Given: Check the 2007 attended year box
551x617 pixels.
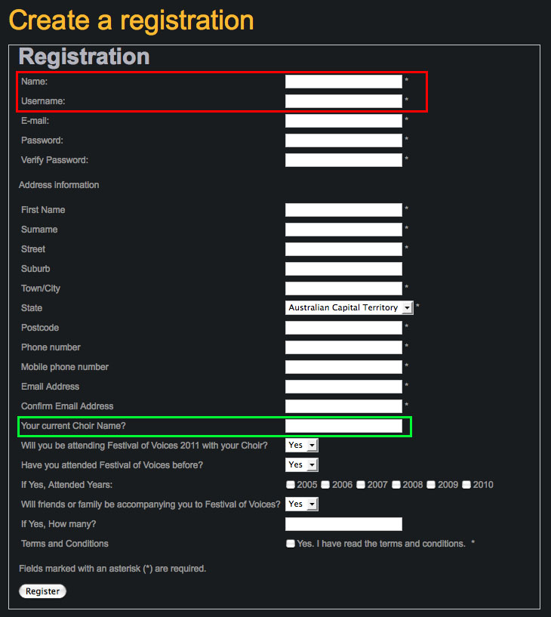Looking at the screenshot, I should coord(361,485).
